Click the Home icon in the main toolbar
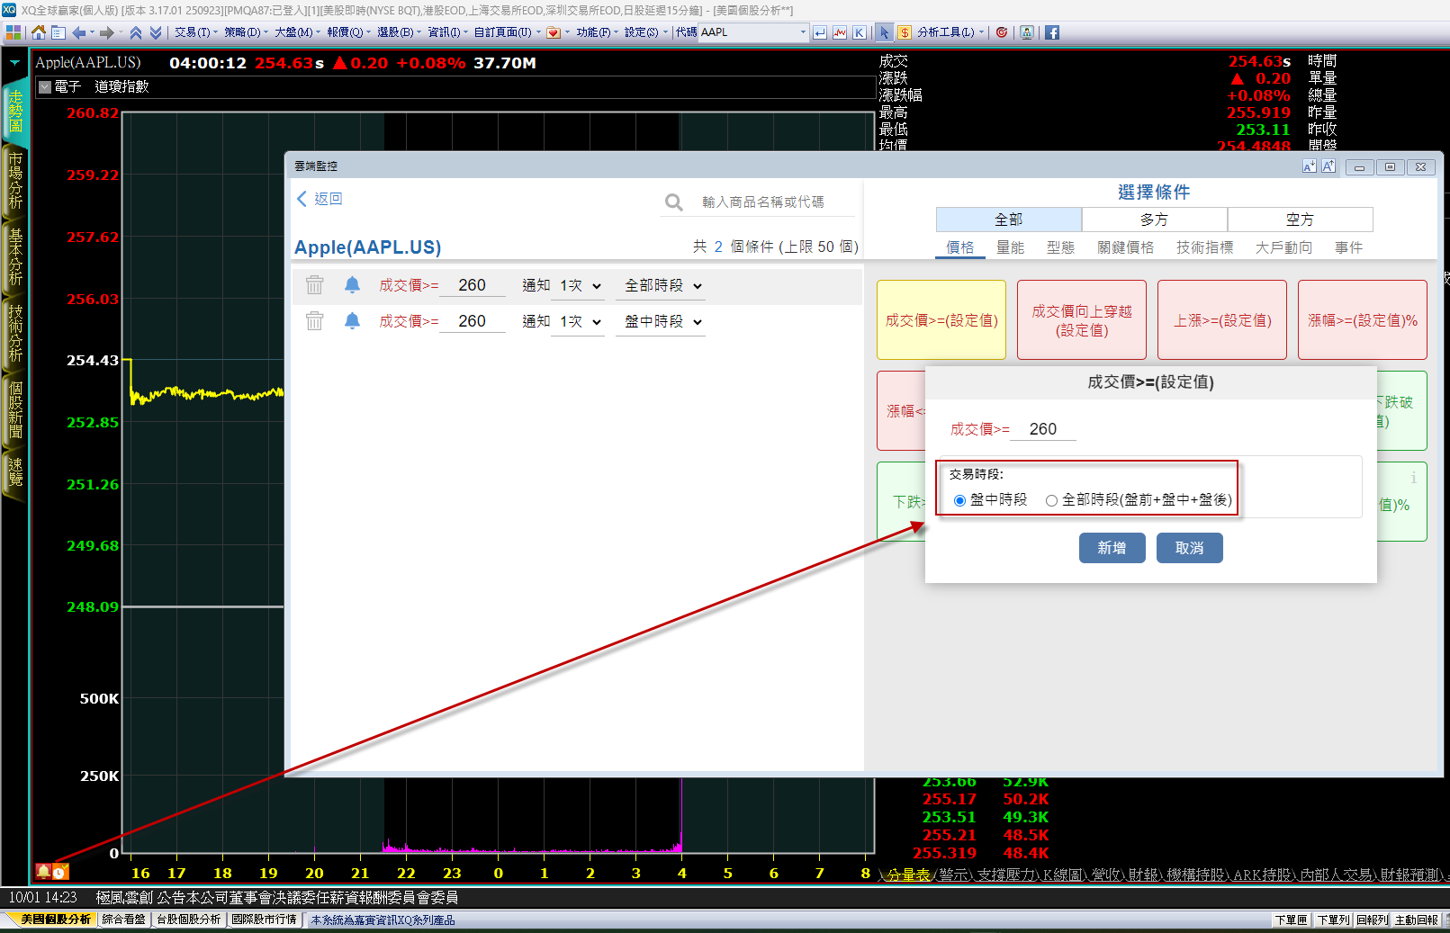The width and height of the screenshot is (1450, 933). coord(38,32)
